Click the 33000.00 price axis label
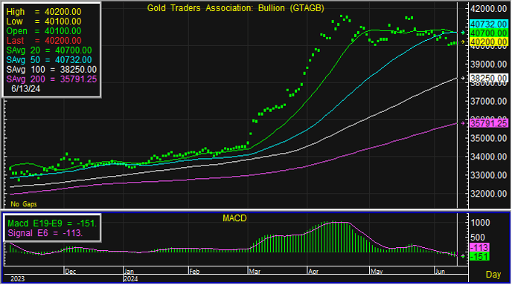The height and width of the screenshot is (285, 512). (x=488, y=175)
